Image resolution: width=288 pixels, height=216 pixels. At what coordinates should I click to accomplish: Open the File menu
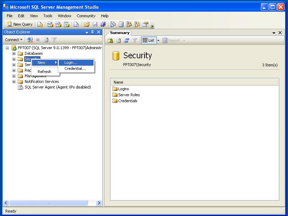coord(9,16)
